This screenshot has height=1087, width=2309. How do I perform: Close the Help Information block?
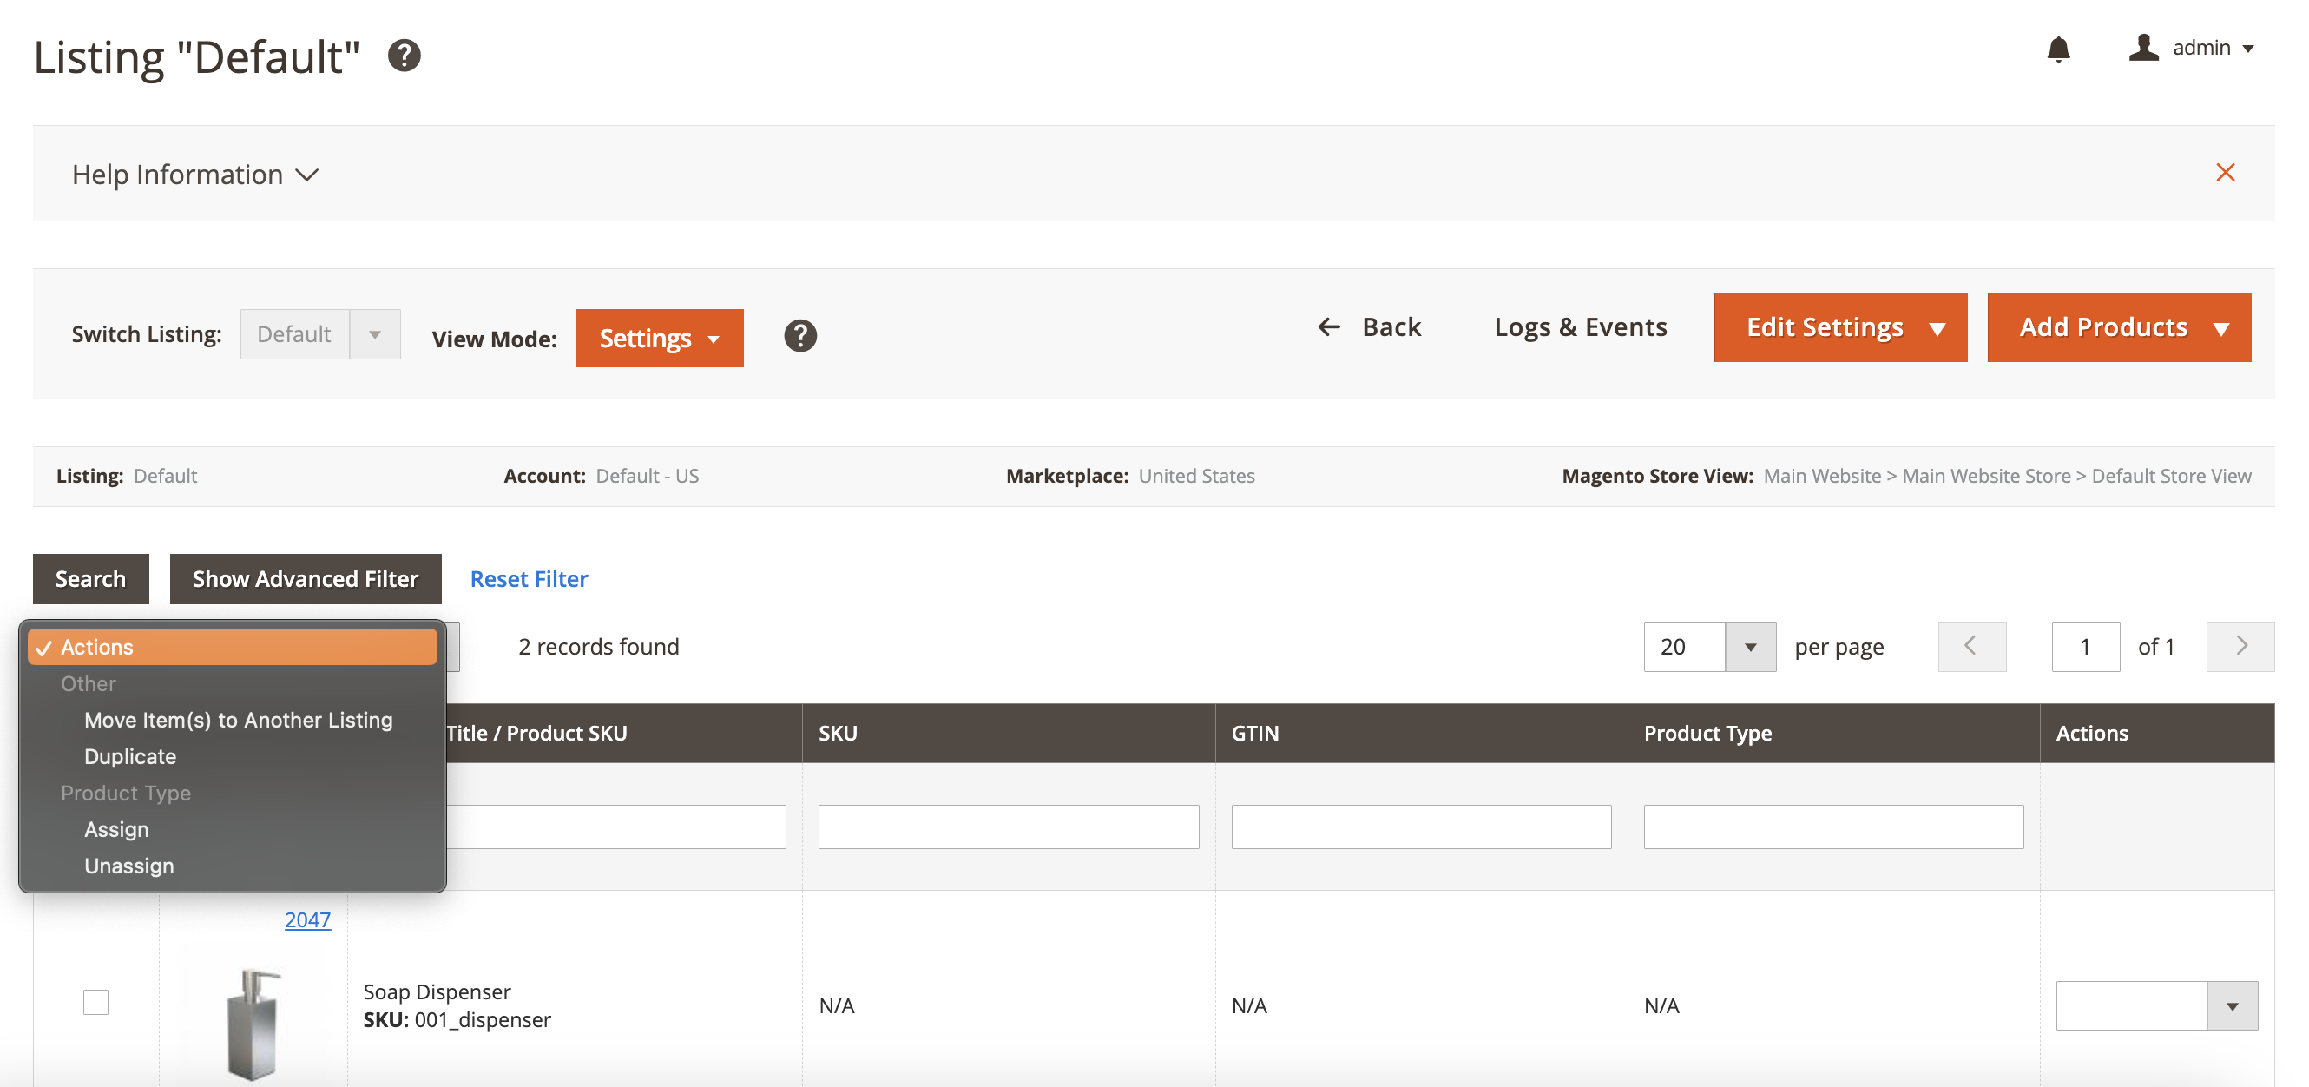coord(2225,172)
